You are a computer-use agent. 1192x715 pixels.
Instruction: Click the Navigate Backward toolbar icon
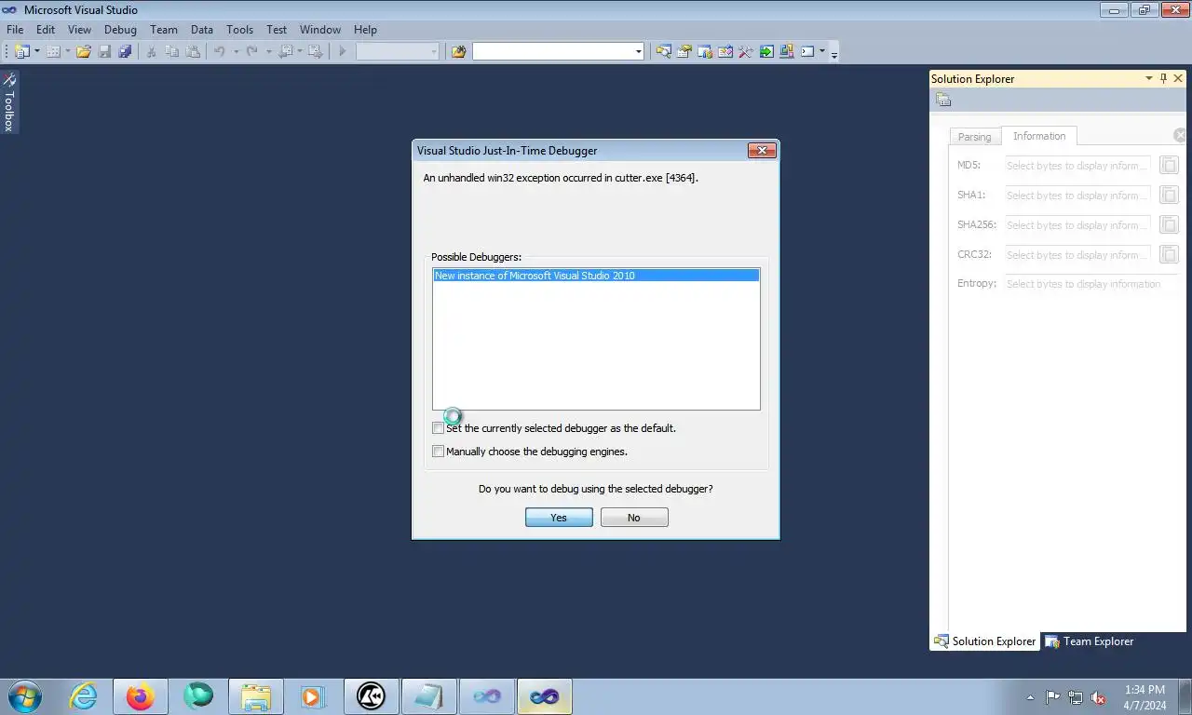pyautogui.click(x=285, y=52)
